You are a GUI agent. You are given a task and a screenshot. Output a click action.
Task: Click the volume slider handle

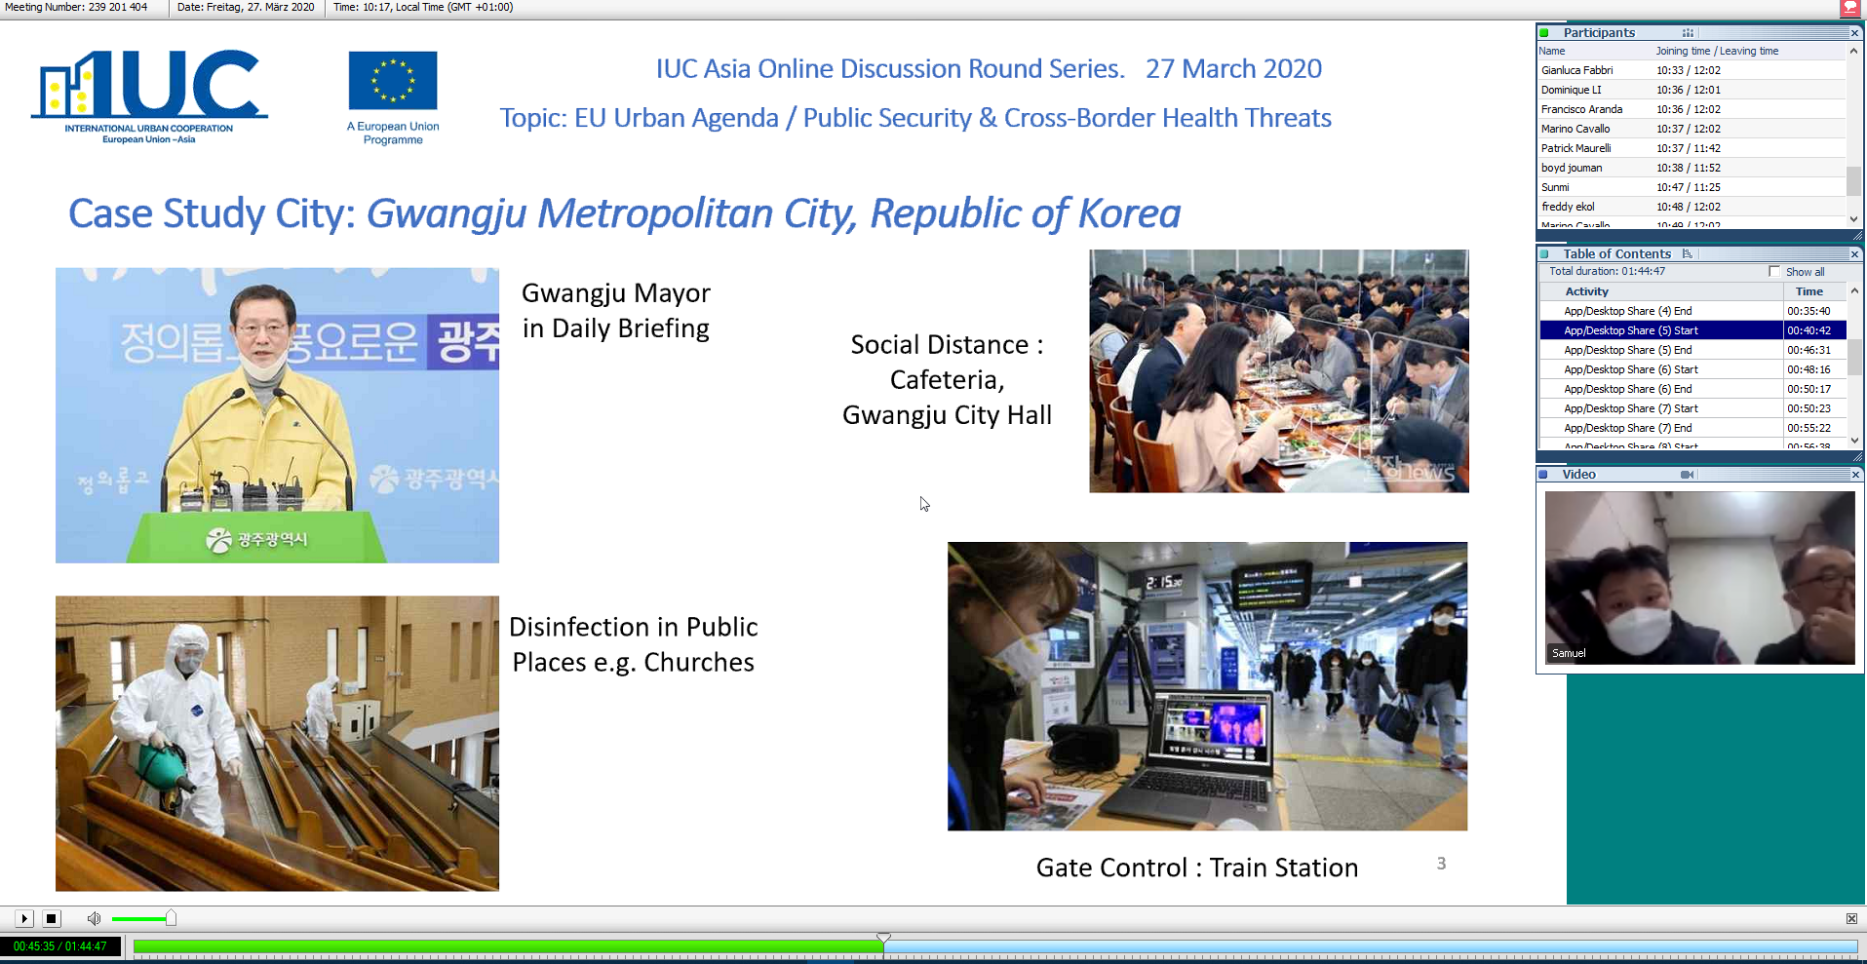click(171, 918)
